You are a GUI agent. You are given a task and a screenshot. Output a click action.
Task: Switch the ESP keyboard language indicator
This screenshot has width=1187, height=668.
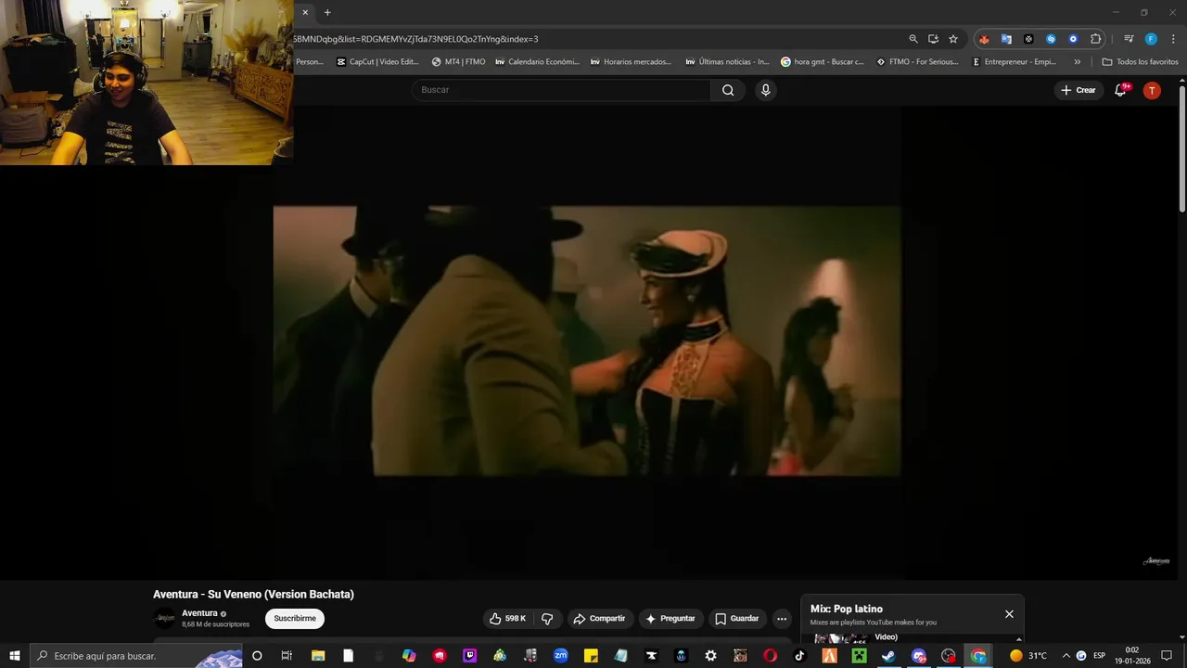(x=1100, y=655)
